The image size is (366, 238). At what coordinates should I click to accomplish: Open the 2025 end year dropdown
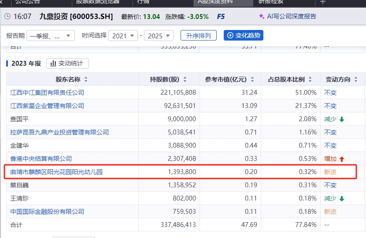(x=159, y=36)
